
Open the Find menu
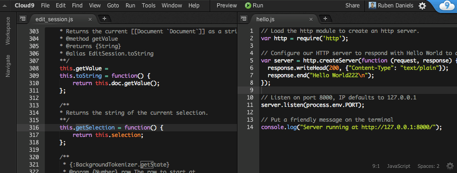77,6
